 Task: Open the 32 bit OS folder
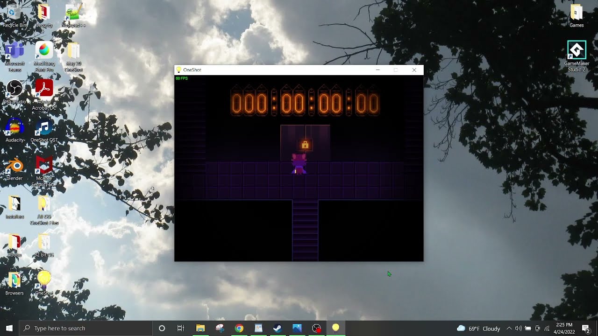(44, 245)
